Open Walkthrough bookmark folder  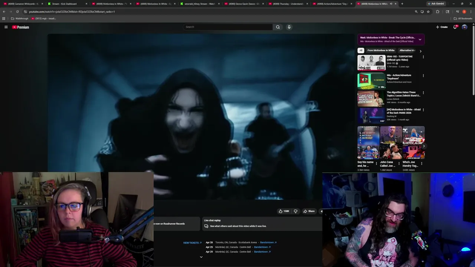(x=20, y=19)
